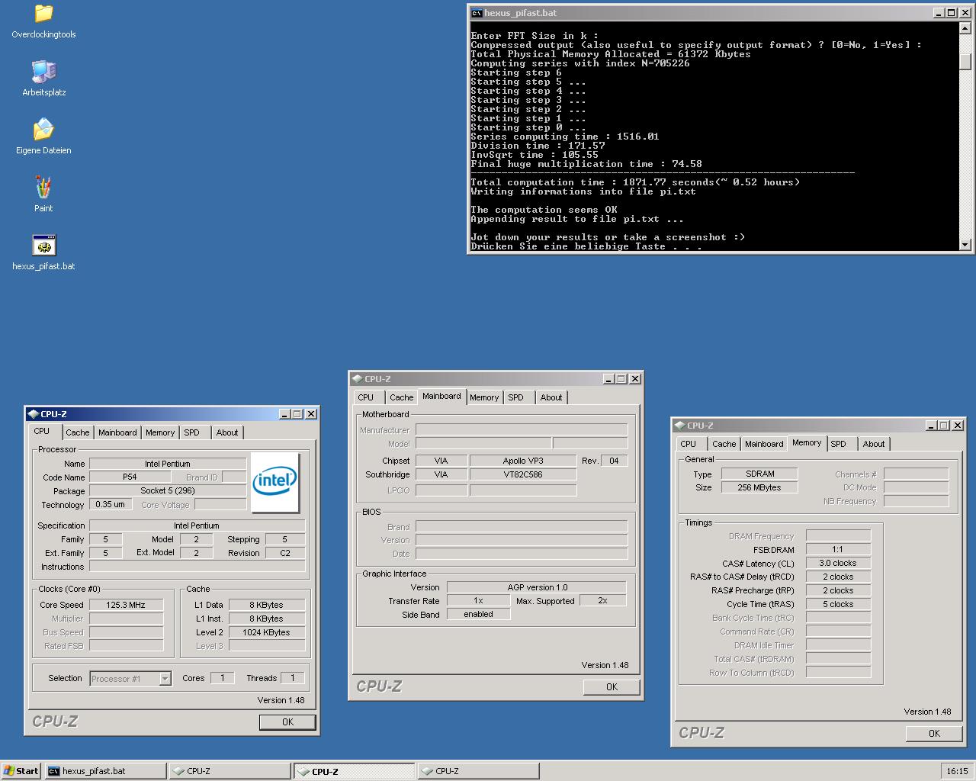
Task: Open About tab in Memory window
Action: pos(874,444)
